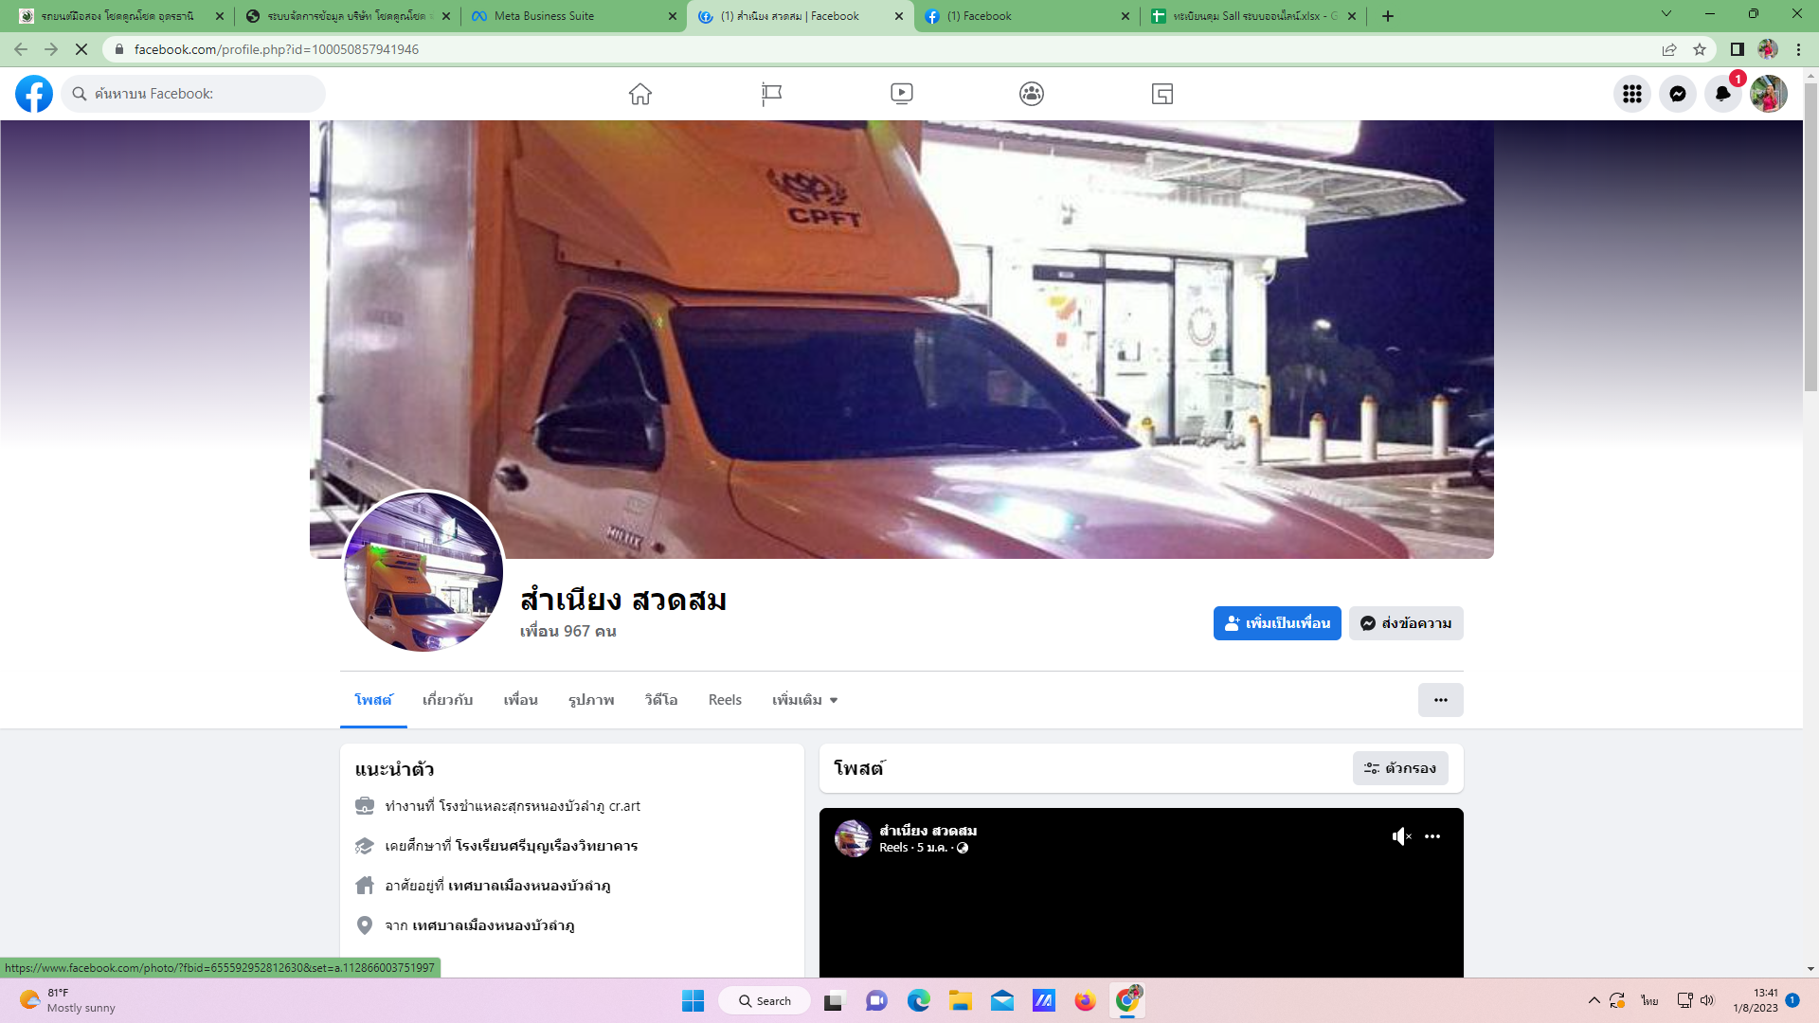Open the Facebook menu grid icon
This screenshot has height=1023, width=1819.
point(1631,94)
